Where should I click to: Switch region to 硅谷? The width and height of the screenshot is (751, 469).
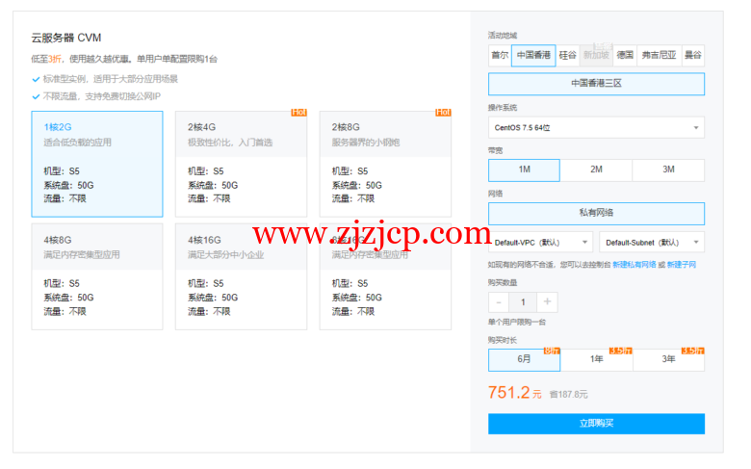pyautogui.click(x=568, y=56)
